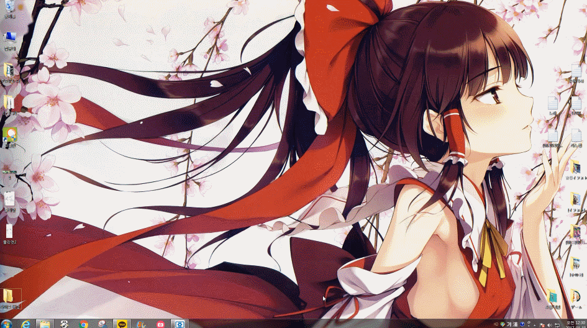
Task: Click the Show Desktop strip at the taskbar's end
Action: tap(585, 324)
